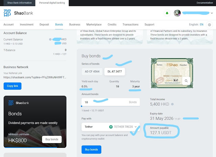Open the Credits menu item
Screen dimensions: 216x157
tap(112, 25)
